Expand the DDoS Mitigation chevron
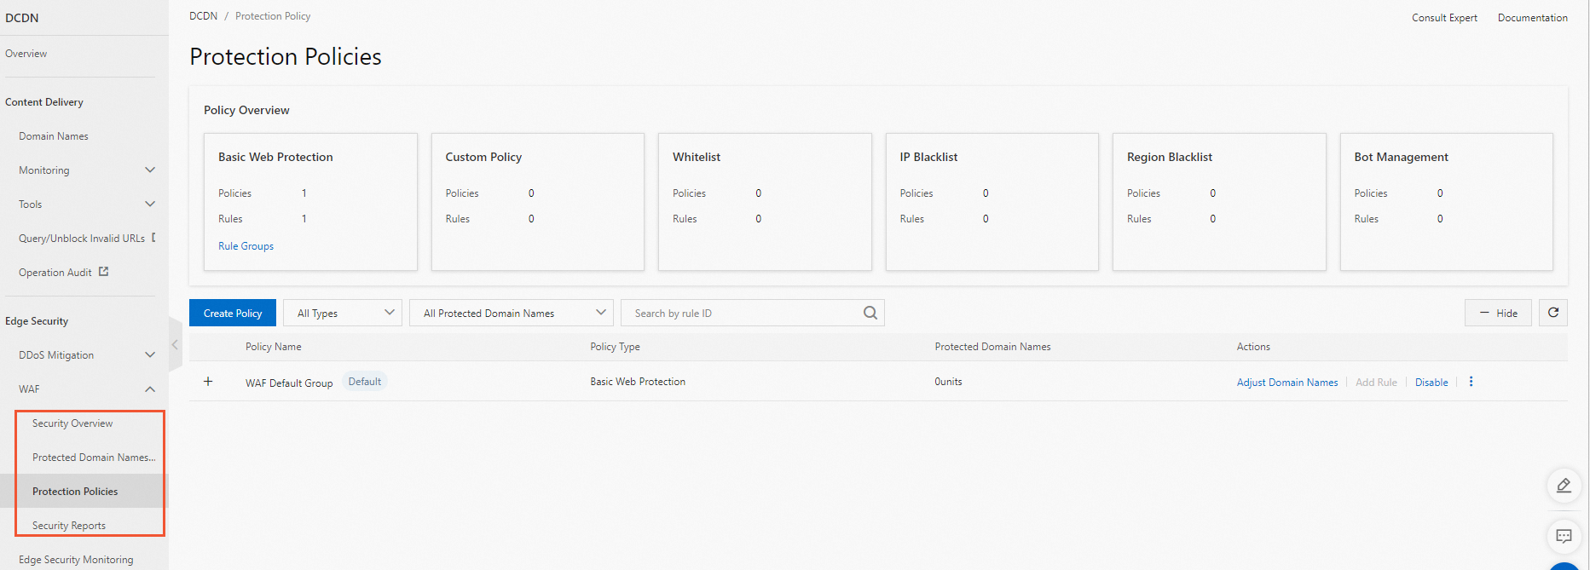1590x570 pixels. coord(150,354)
